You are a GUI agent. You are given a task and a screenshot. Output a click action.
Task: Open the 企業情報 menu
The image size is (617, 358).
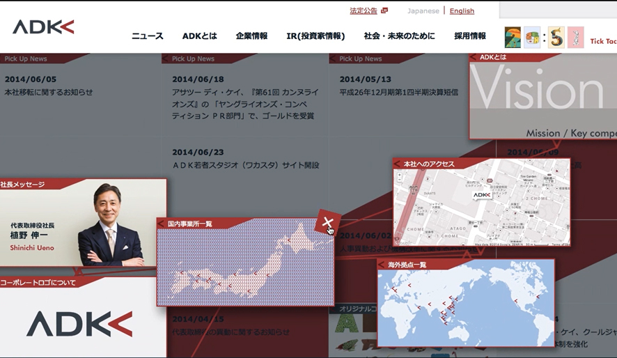coord(251,36)
